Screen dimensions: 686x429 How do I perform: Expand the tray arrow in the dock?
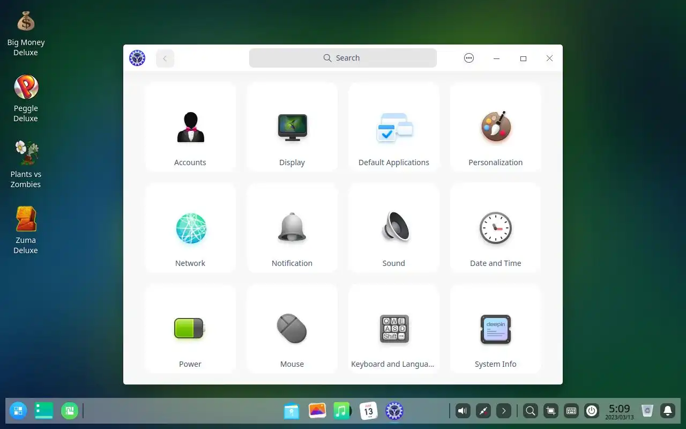[504, 411]
